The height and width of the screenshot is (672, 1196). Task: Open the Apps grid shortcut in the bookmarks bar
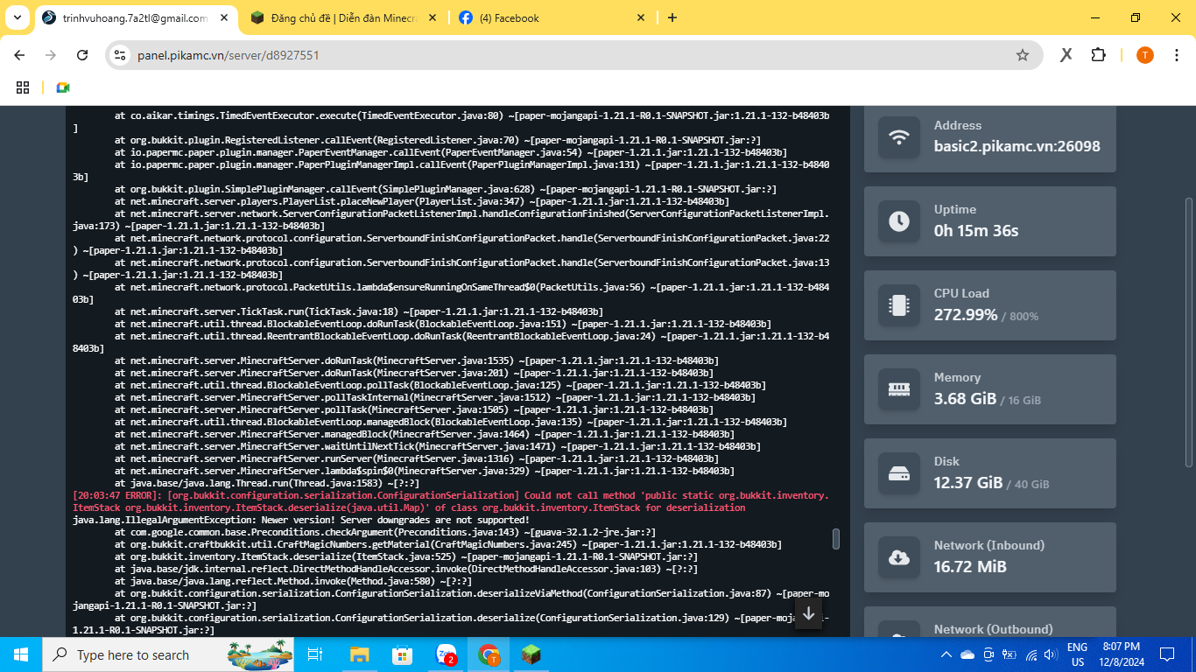click(23, 87)
